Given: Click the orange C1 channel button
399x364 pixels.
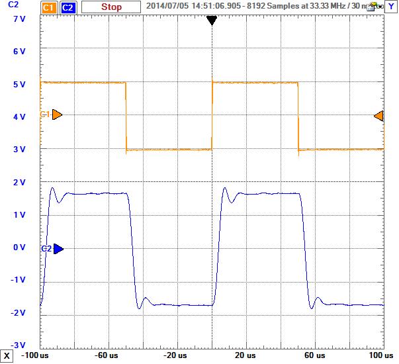Looking at the screenshot, I should point(48,7).
